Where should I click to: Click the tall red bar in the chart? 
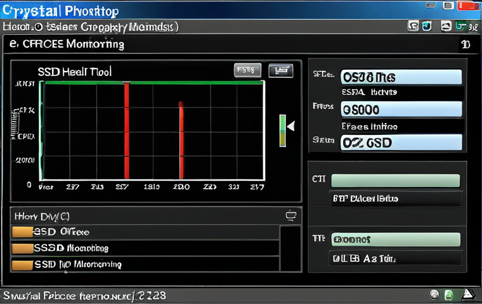(127, 130)
